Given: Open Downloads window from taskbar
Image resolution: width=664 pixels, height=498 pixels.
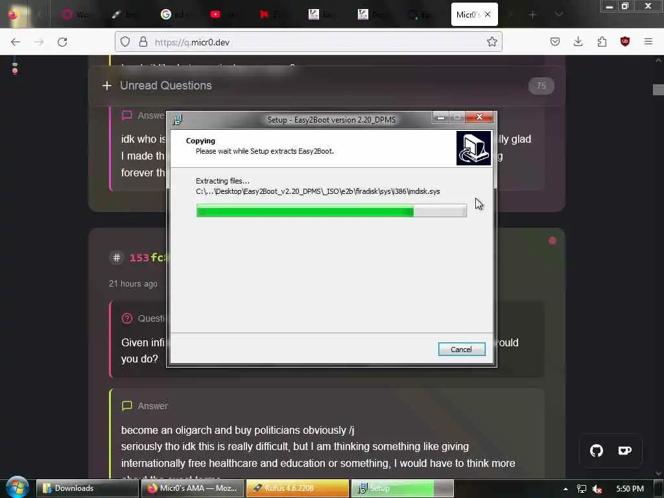Looking at the screenshot, I should 88,488.
